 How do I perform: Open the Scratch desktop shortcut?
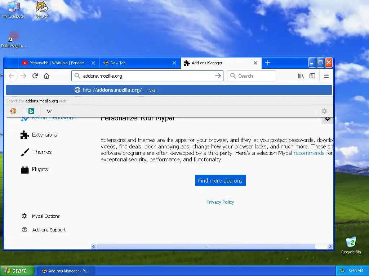(x=42, y=10)
